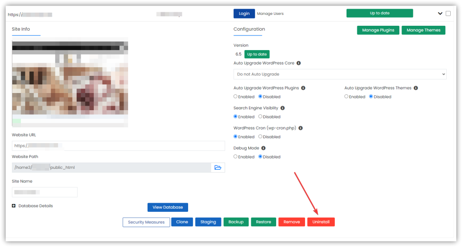Show info for Auto Upgrade WordPress Themes
The width and height of the screenshot is (462, 247).
pyautogui.click(x=416, y=88)
